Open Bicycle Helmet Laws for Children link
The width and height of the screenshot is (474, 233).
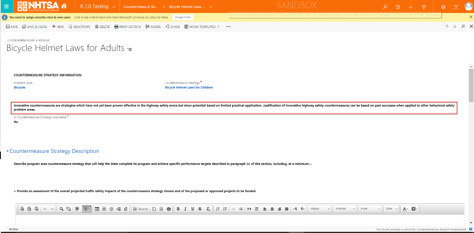[189, 88]
